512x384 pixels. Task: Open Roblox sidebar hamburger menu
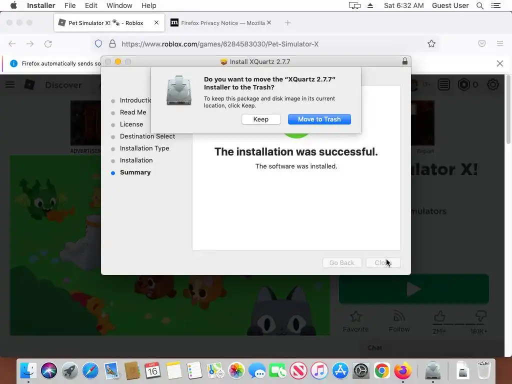pos(10,84)
